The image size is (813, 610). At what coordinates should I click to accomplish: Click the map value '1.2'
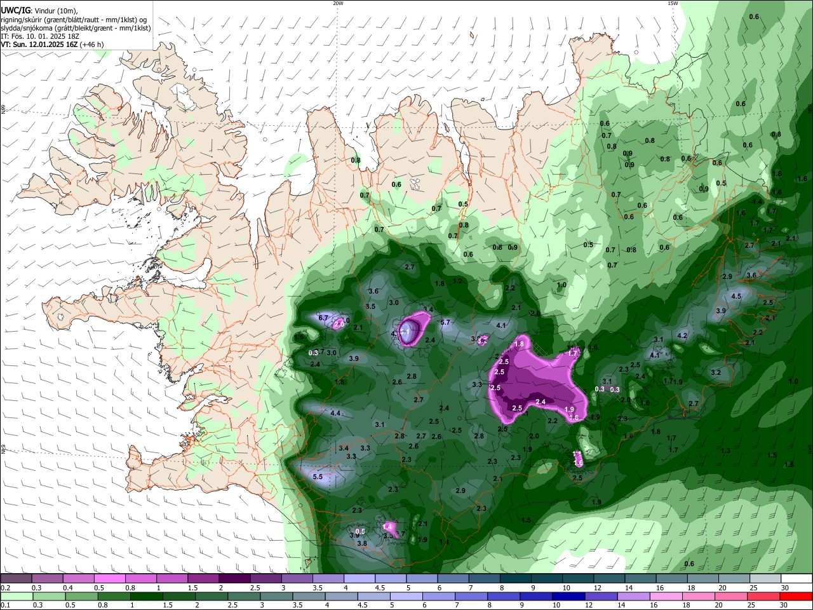(x=458, y=280)
